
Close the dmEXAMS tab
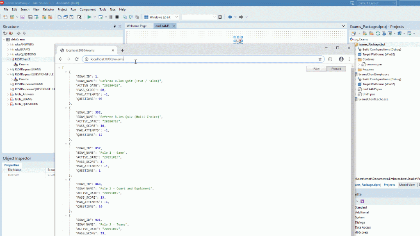[173, 26]
